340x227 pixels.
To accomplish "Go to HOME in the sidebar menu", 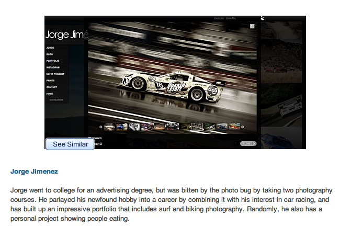I will 50,94.
